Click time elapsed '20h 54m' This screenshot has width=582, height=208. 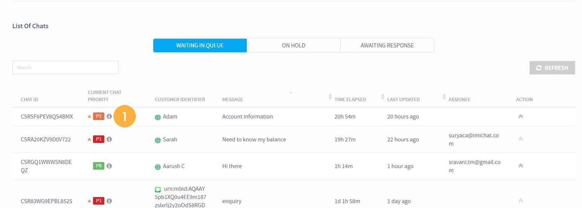(345, 117)
